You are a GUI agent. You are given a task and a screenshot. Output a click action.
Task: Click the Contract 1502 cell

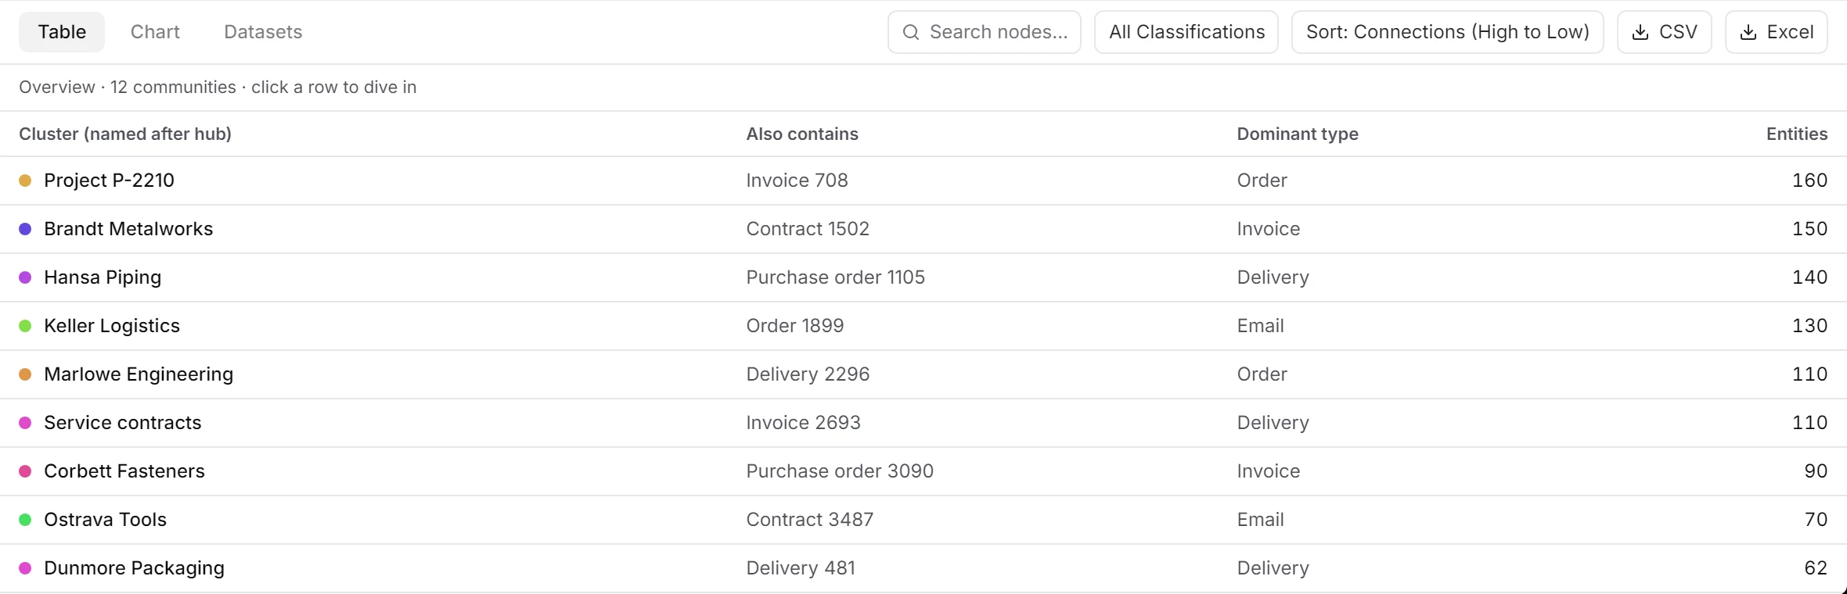point(808,229)
